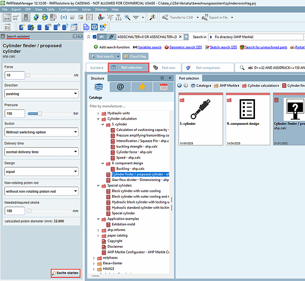Image resolution: width=305 pixels, height=281 pixels.
Task: Toggle the ABC text search mode button
Action: coord(102,37)
